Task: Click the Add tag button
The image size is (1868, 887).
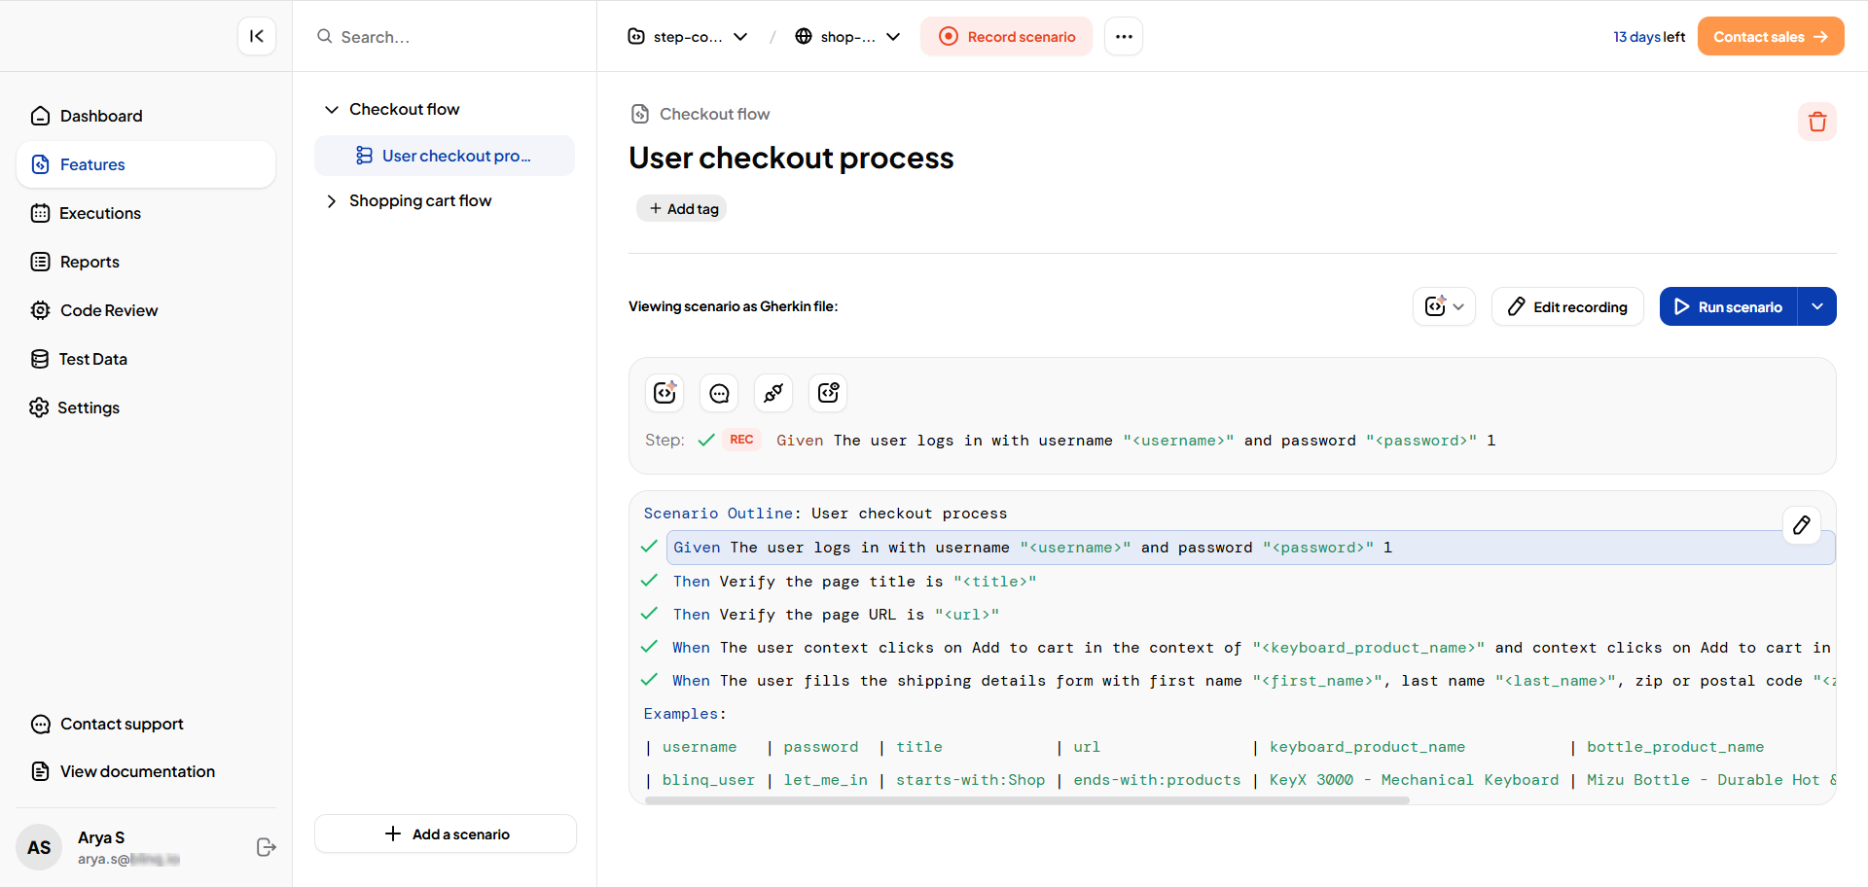Action: (x=682, y=209)
